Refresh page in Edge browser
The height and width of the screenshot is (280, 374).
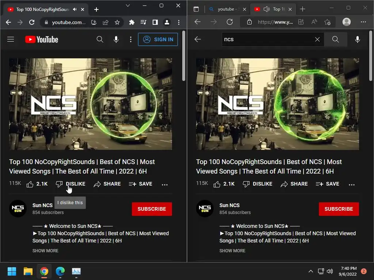pyautogui.click(x=230, y=22)
